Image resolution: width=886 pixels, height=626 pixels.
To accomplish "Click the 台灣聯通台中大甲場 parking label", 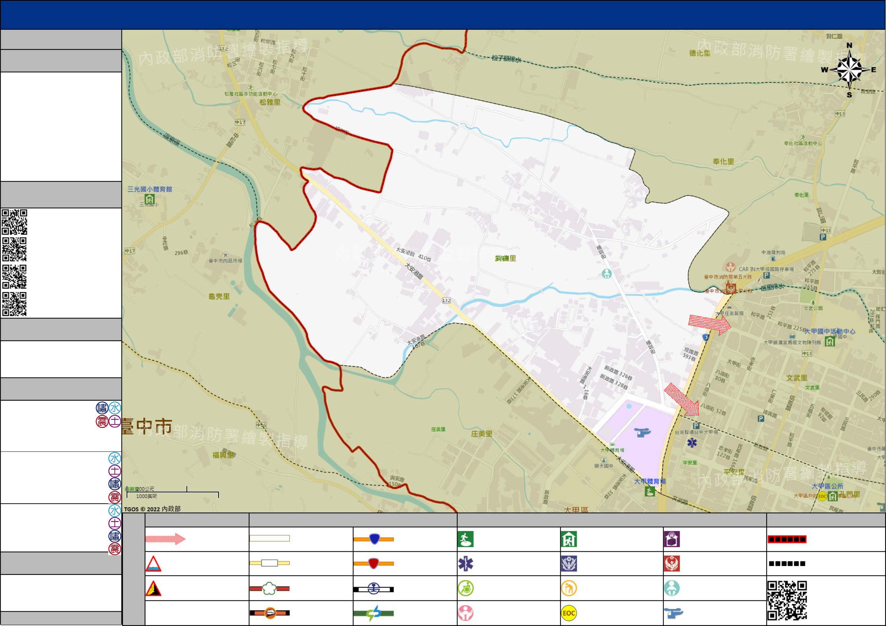I will (697, 432).
